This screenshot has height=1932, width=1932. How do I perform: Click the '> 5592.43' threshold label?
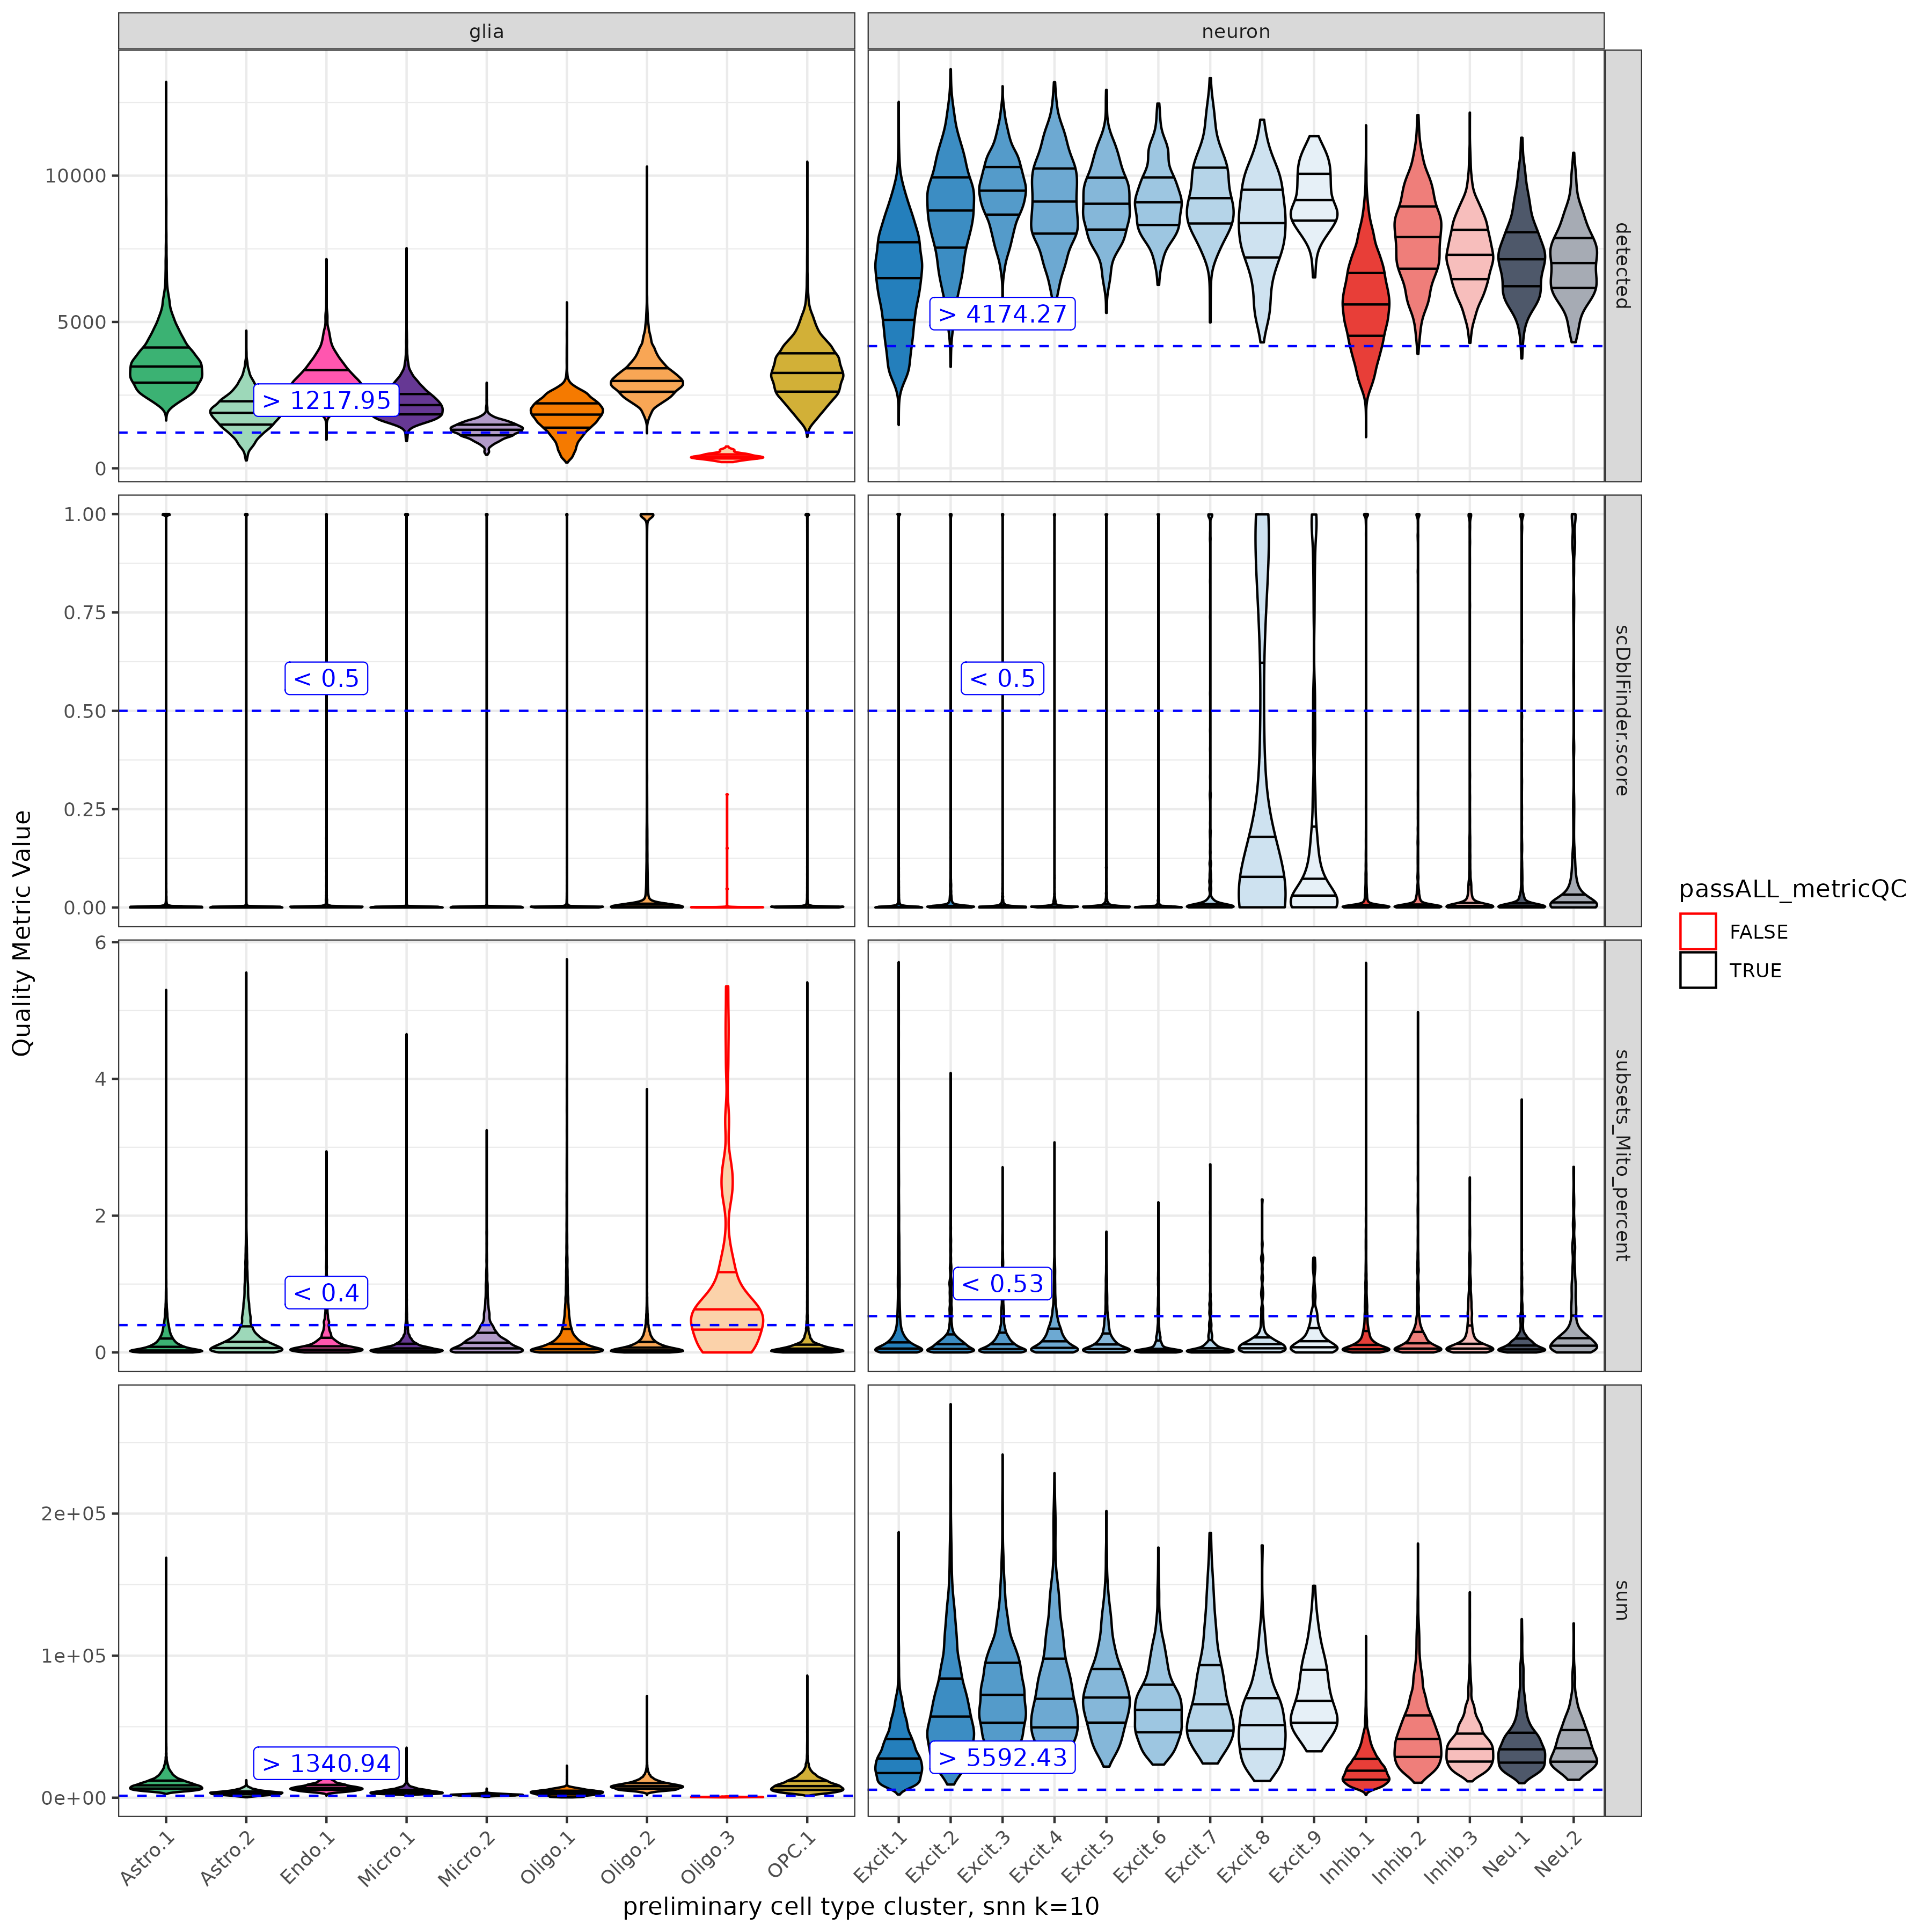pos(1002,1757)
